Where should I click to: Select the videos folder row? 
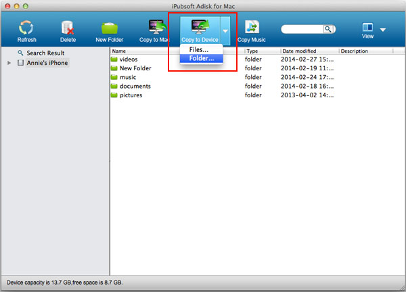[257, 59]
